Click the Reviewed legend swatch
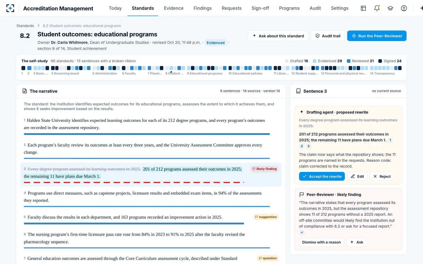Screen dimensions: 423x264 pyautogui.click(x=349, y=61)
